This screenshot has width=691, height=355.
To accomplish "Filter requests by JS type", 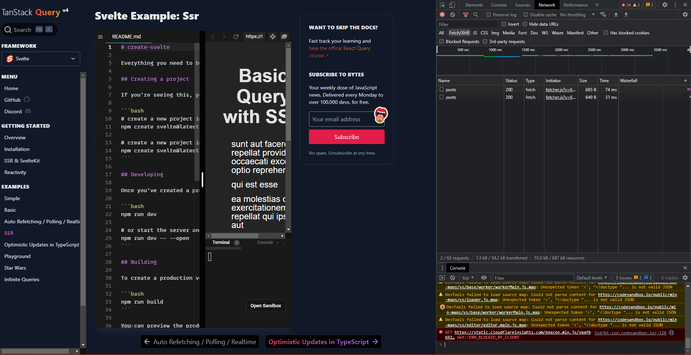I will (x=475, y=33).
